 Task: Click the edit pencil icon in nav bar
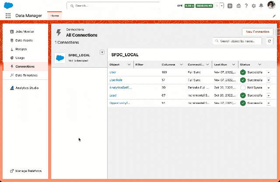click(x=274, y=16)
